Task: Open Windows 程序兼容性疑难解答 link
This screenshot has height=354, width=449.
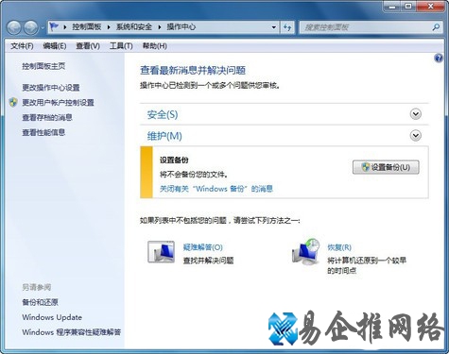Action: [72, 332]
